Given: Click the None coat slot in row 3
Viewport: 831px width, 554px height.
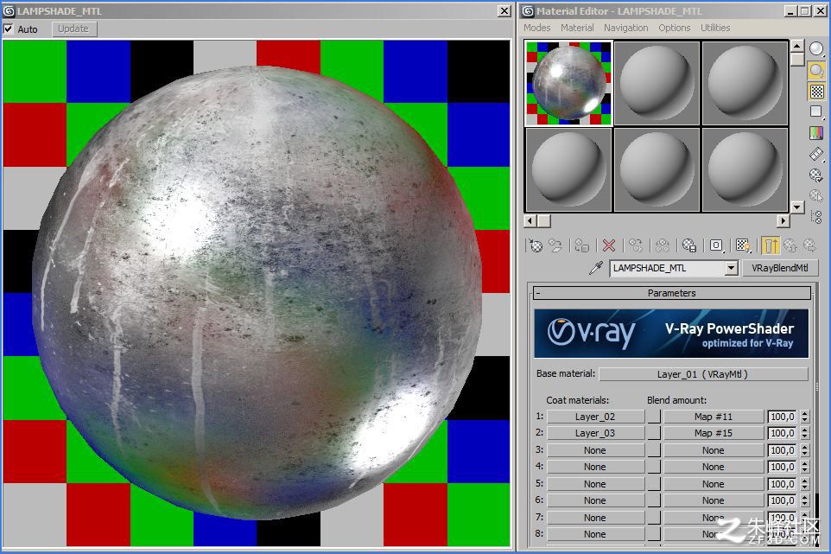Looking at the screenshot, I should pos(595,450).
